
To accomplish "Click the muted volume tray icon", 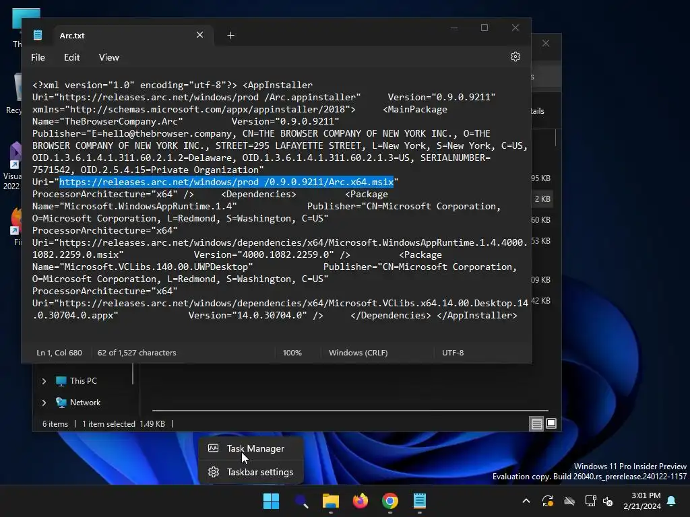I will 608,501.
